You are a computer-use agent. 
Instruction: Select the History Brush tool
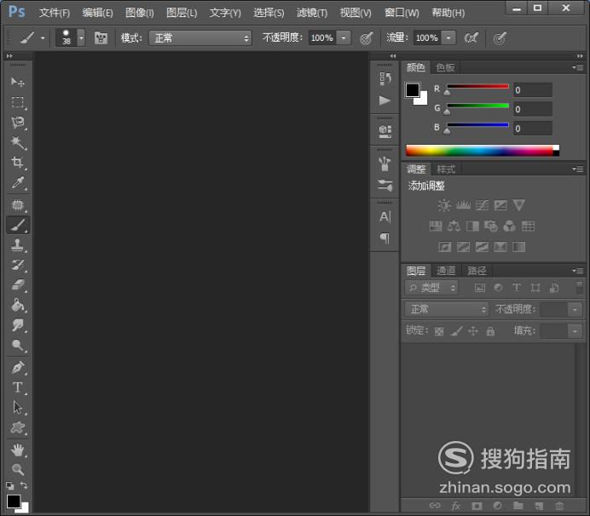[17, 266]
